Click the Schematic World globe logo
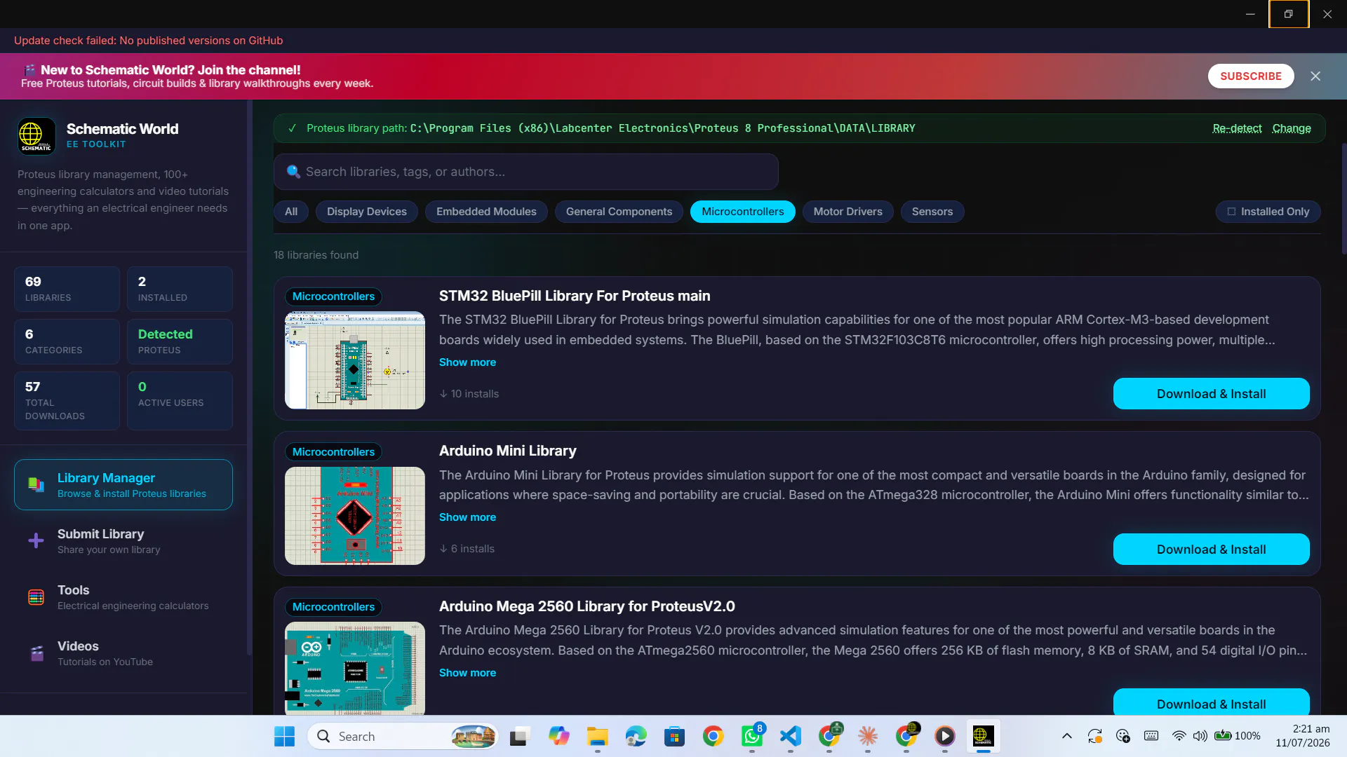 (36, 135)
